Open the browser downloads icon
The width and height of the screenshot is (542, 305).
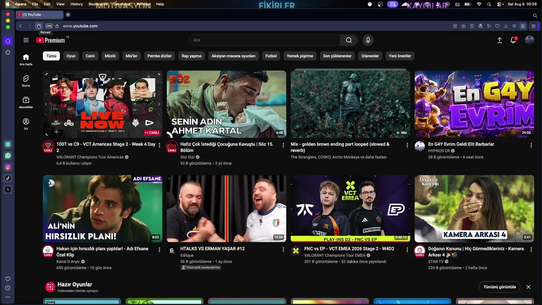(506, 26)
